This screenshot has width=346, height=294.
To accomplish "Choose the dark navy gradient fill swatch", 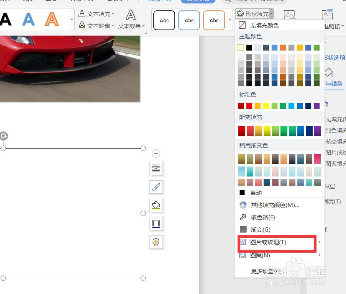I will 309,131.
